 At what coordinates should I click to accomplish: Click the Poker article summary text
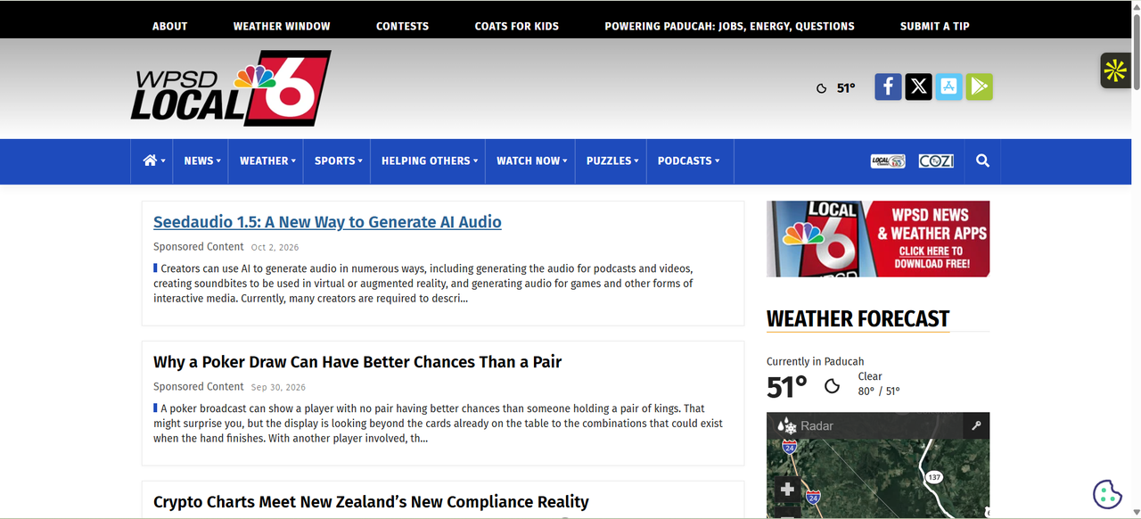438,424
